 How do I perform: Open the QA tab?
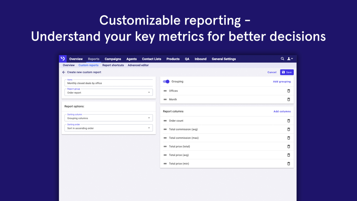[187, 59]
